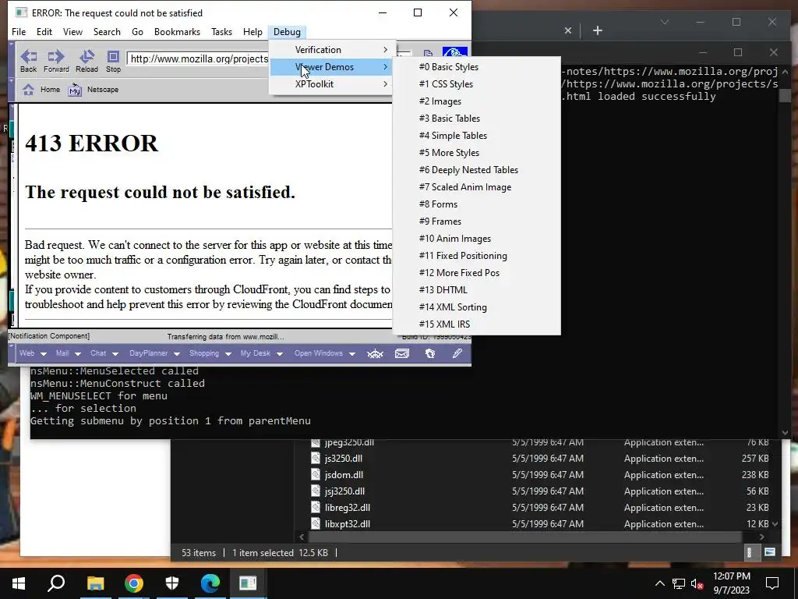Open the Tasks menu
The width and height of the screenshot is (798, 599).
221,32
